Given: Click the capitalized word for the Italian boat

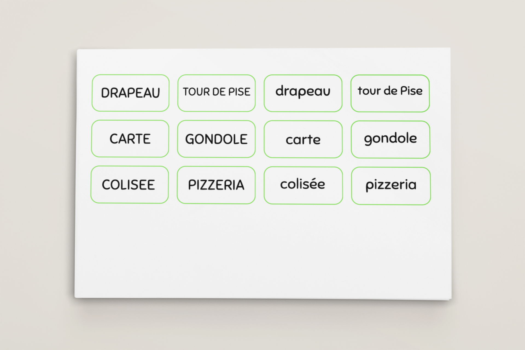Looking at the screenshot, I should [216, 139].
